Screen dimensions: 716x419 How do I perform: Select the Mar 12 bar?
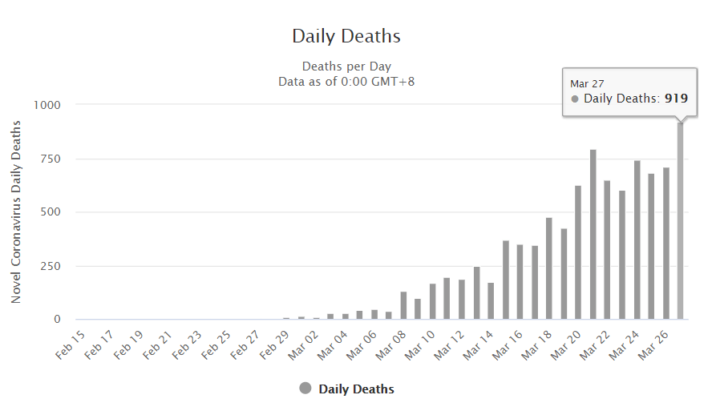(x=462, y=299)
